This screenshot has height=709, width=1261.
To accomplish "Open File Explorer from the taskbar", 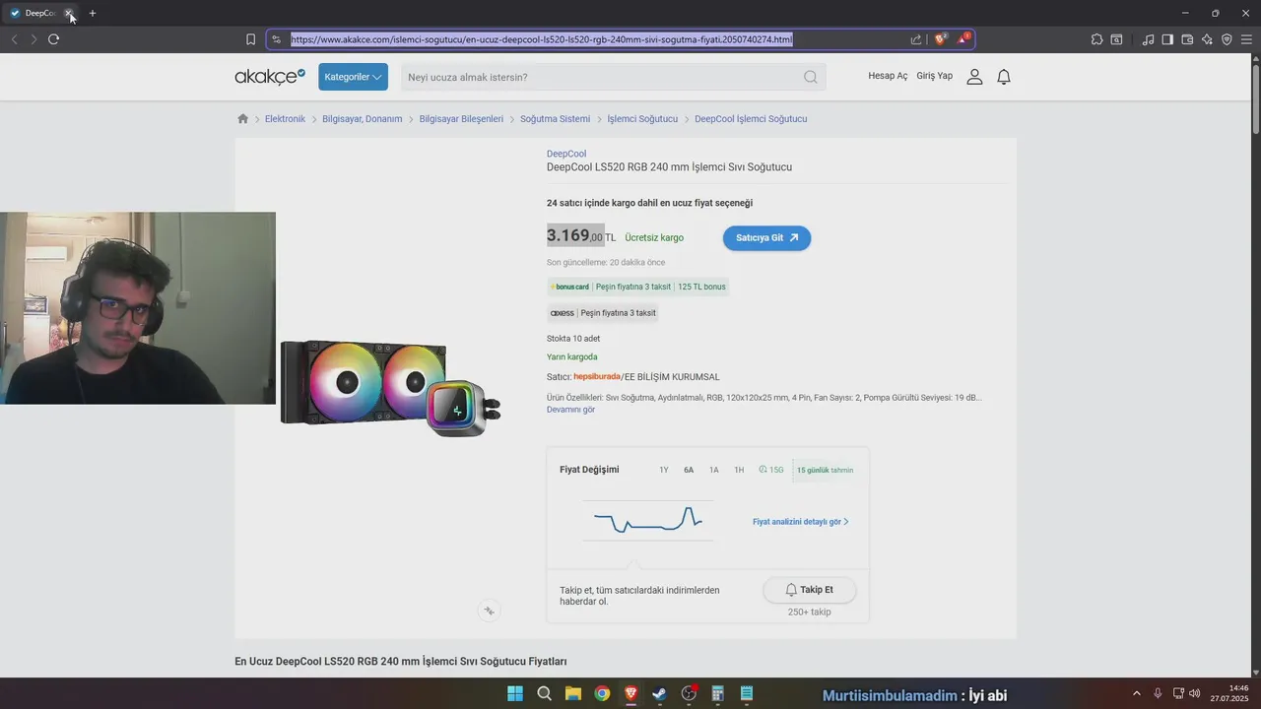I will point(572,694).
